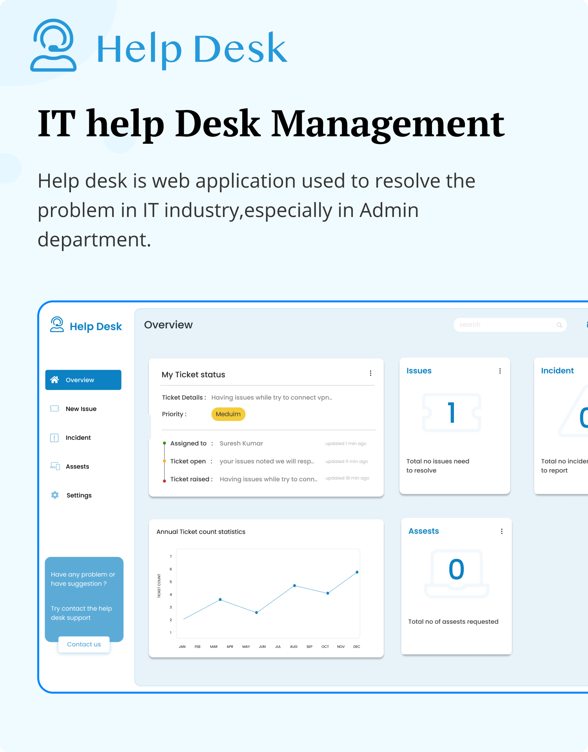Open My Ticket status options menu

[x=370, y=373]
